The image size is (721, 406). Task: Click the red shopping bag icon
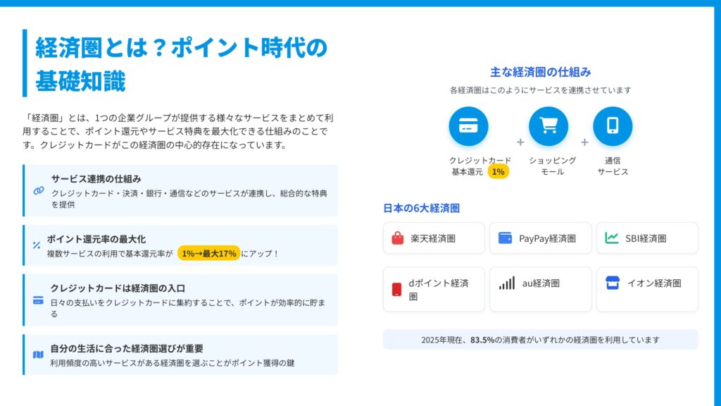coord(398,238)
